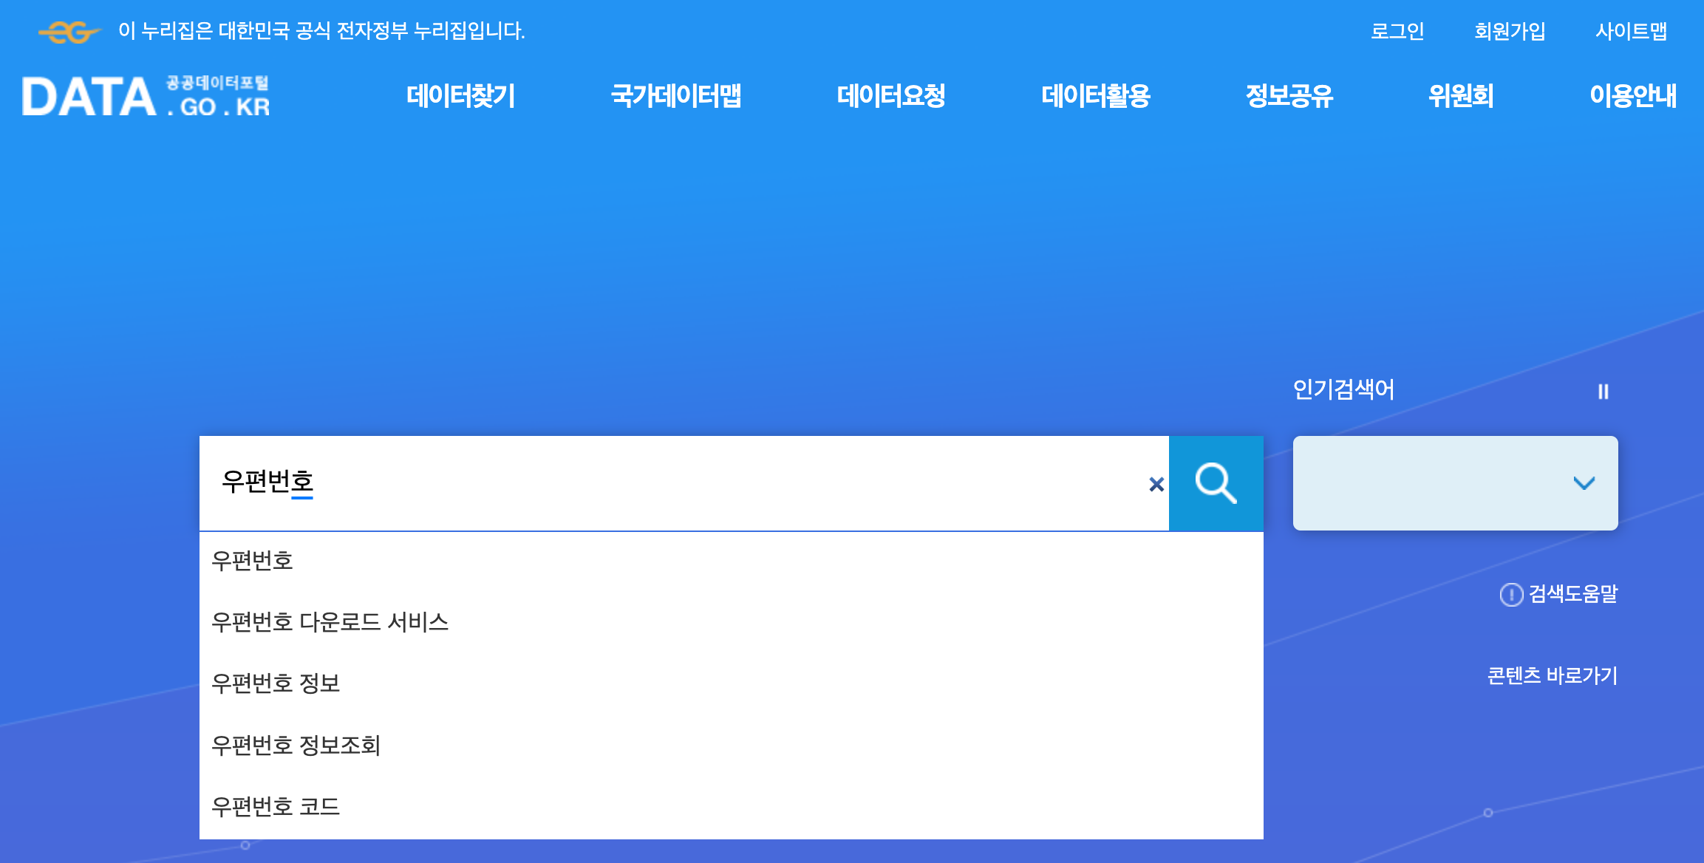The width and height of the screenshot is (1704, 863).
Task: Click the 로그인 link
Action: point(1397,31)
